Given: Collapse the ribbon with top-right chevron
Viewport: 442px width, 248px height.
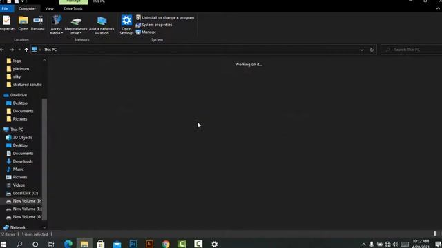Looking at the screenshot, I should point(438,9).
